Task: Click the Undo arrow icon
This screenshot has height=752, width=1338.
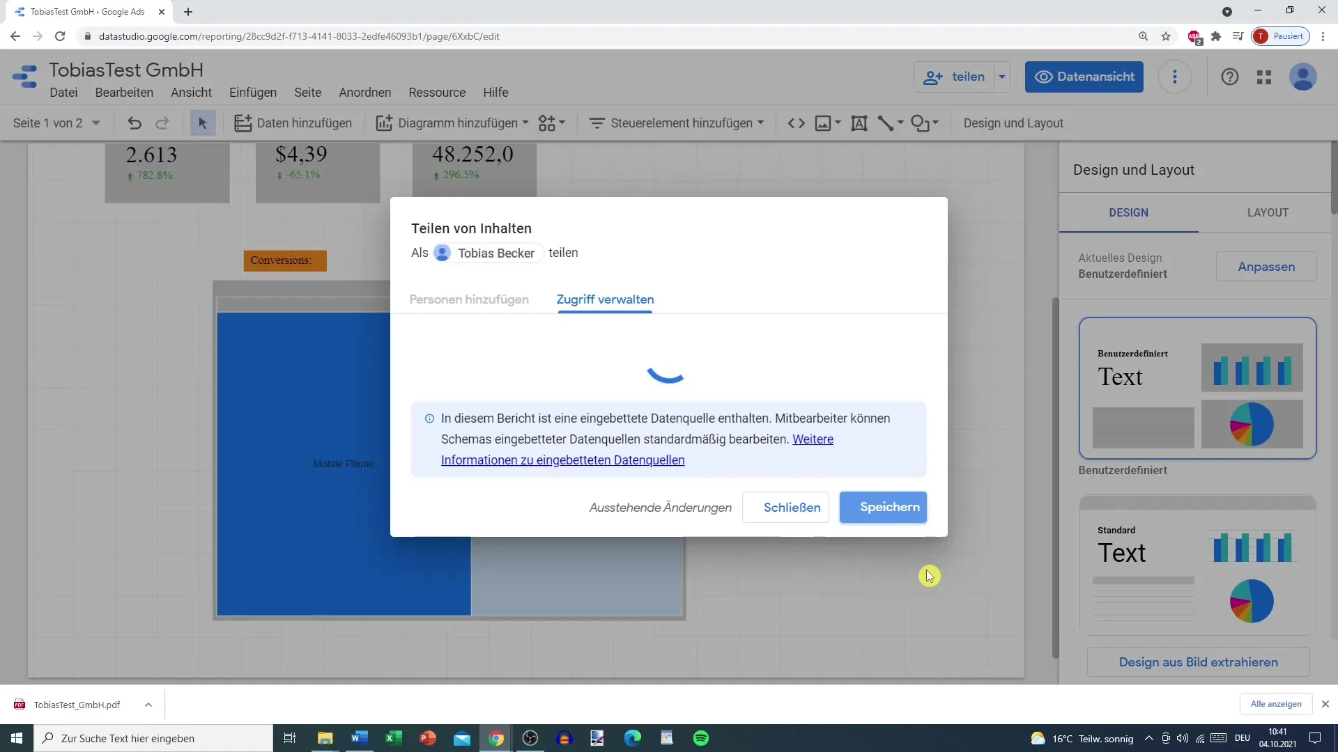Action: (134, 122)
